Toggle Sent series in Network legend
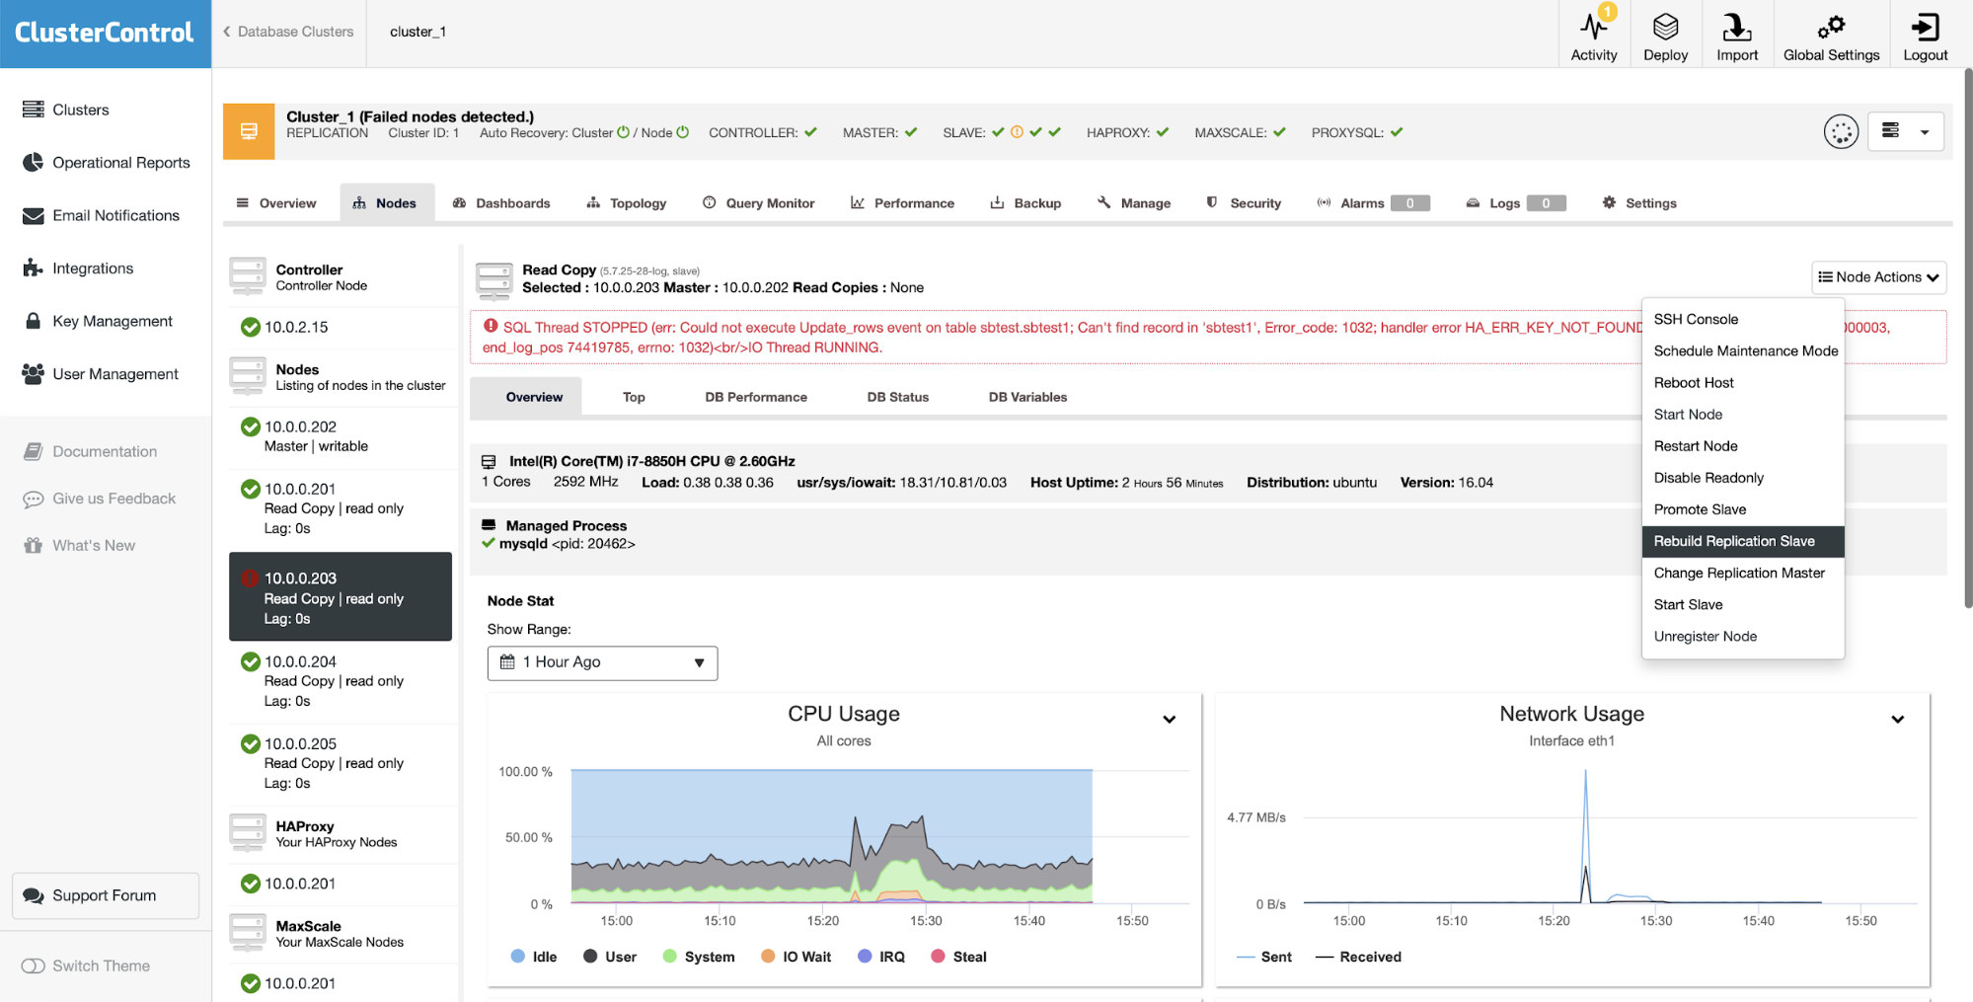 pos(1264,957)
